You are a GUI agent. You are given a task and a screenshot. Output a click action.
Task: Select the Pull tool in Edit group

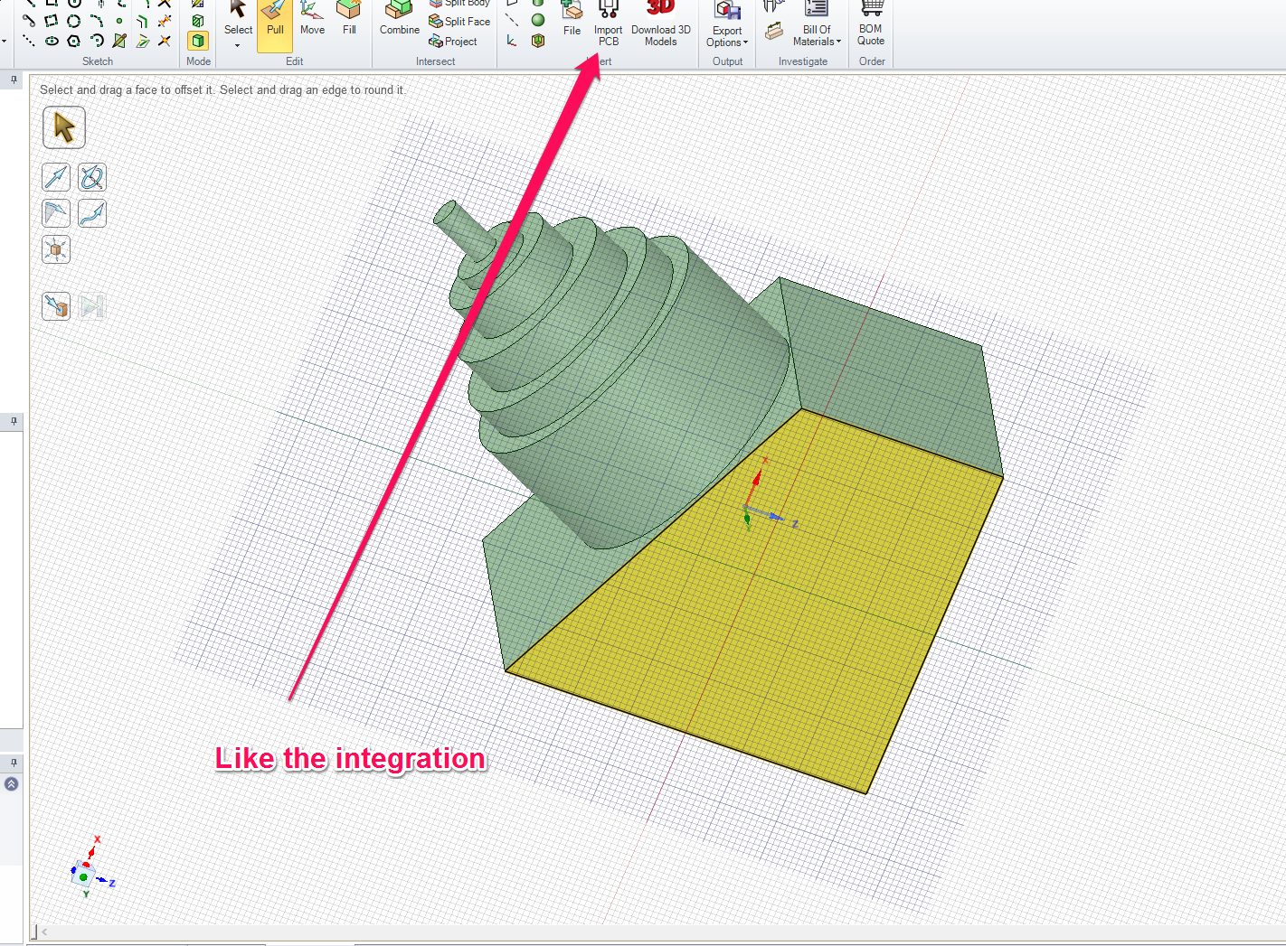point(275,22)
